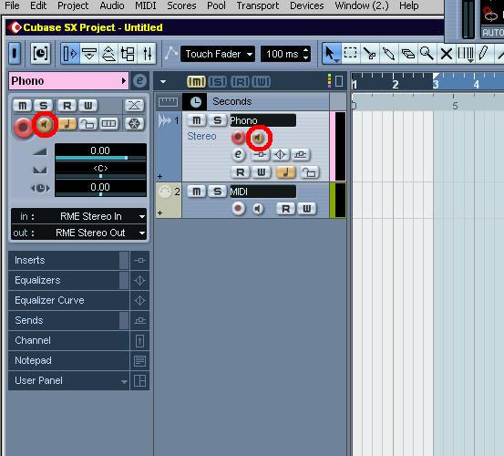
Task: Open the Notepad section icon
Action: click(139, 361)
